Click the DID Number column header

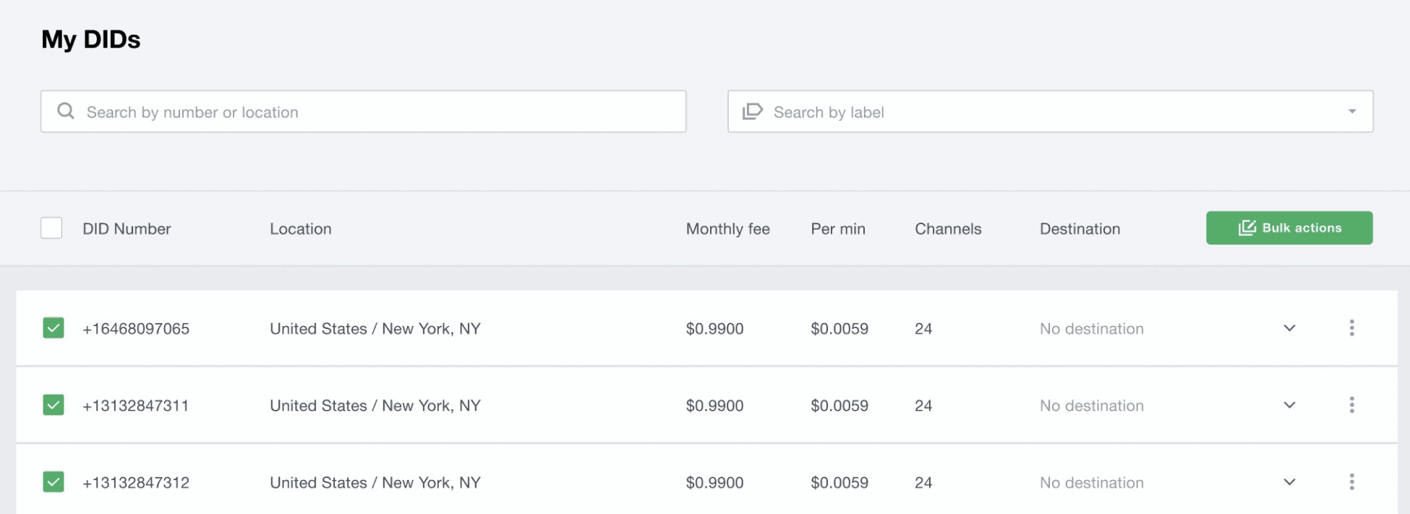pos(127,229)
